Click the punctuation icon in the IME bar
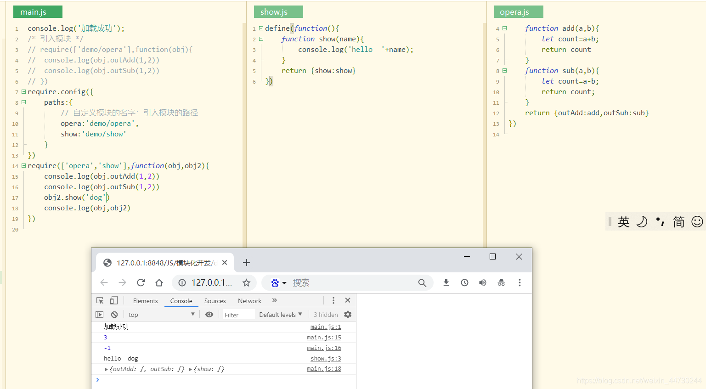Image resolution: width=706 pixels, height=389 pixels. point(661,222)
